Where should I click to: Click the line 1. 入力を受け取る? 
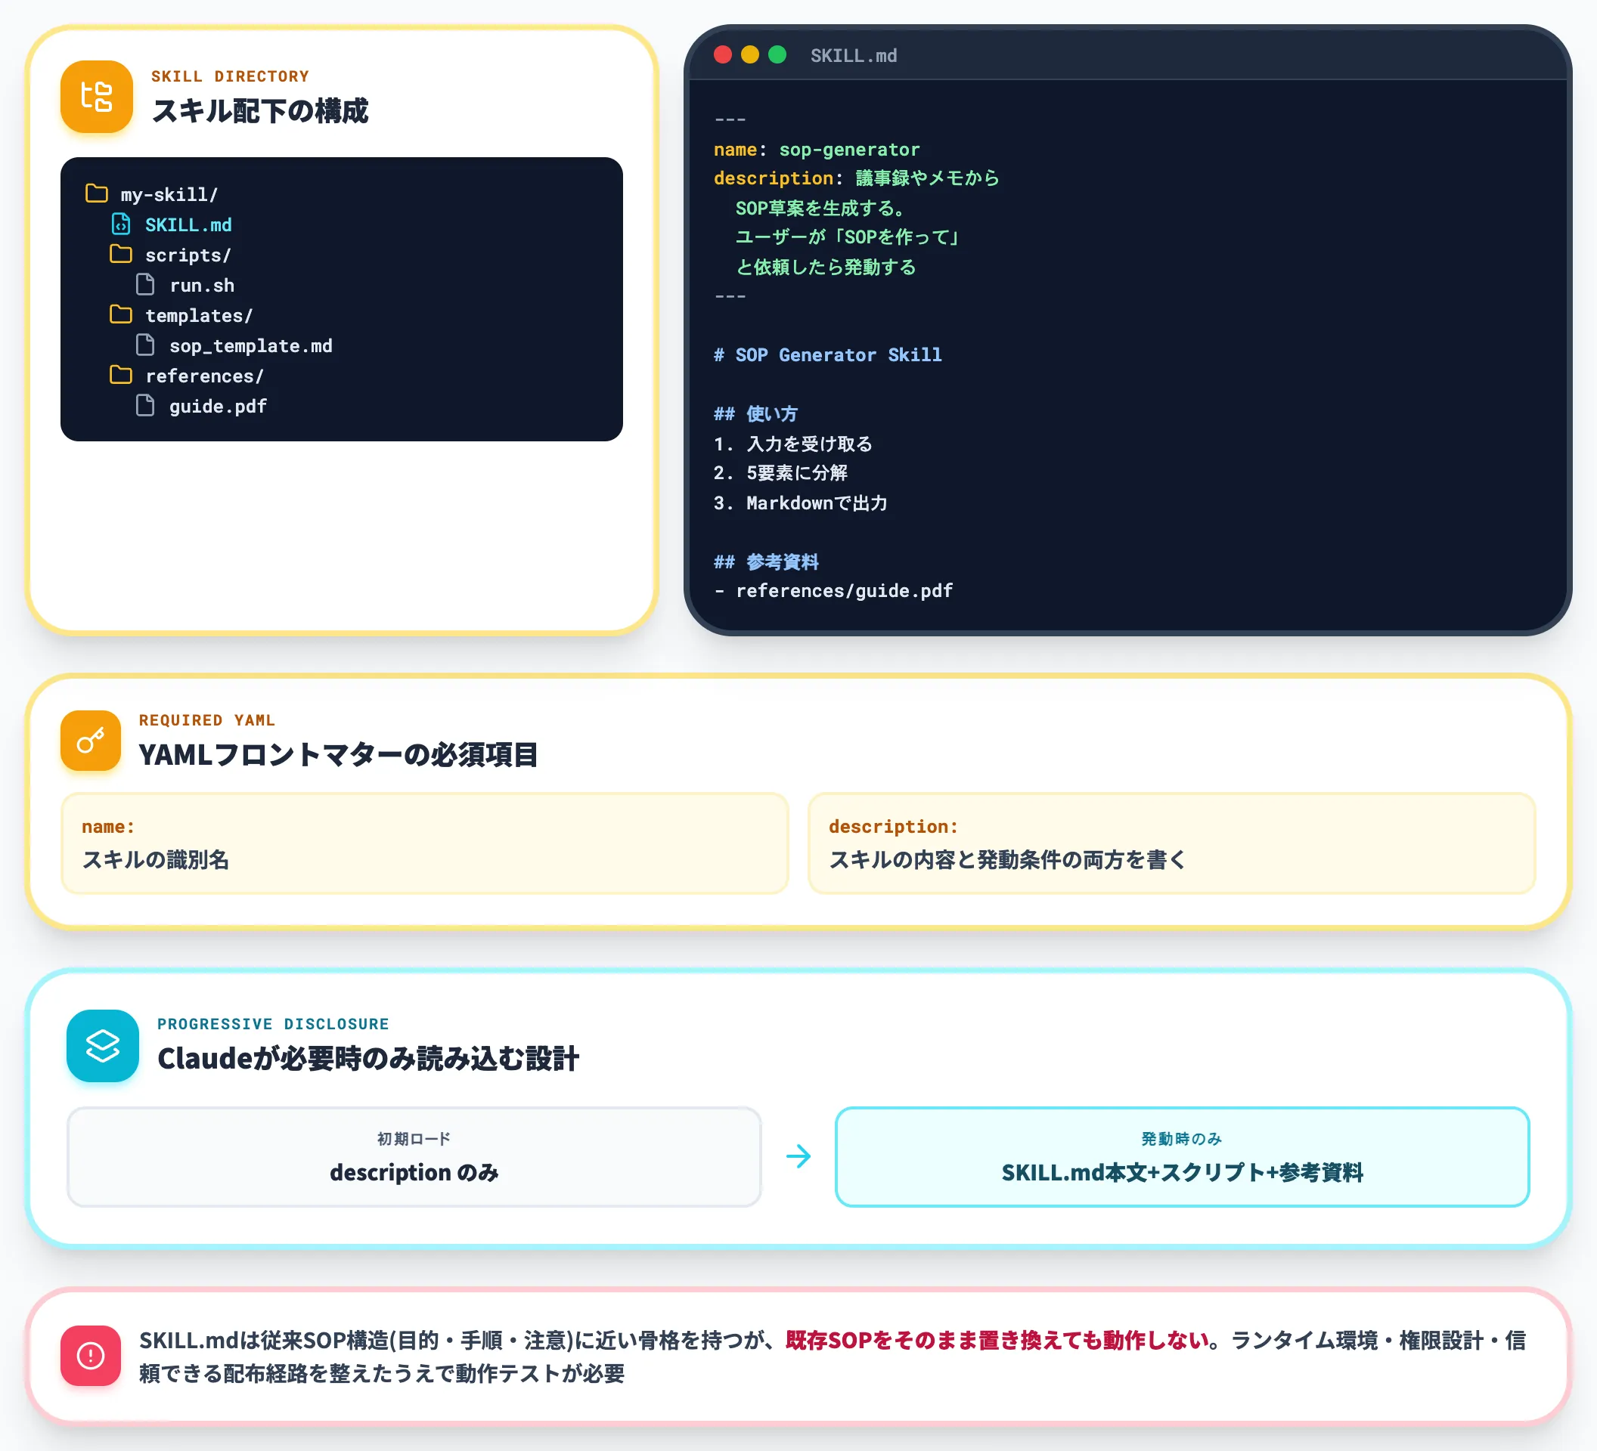point(793,444)
